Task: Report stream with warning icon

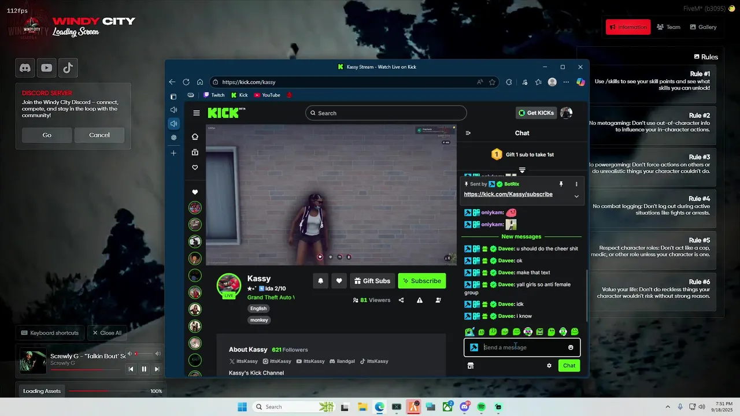Action: pos(420,300)
